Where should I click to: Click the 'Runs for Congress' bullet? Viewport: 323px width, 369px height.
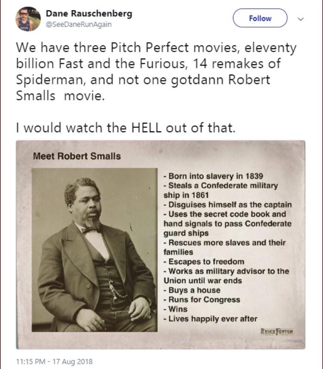pyautogui.click(x=202, y=300)
